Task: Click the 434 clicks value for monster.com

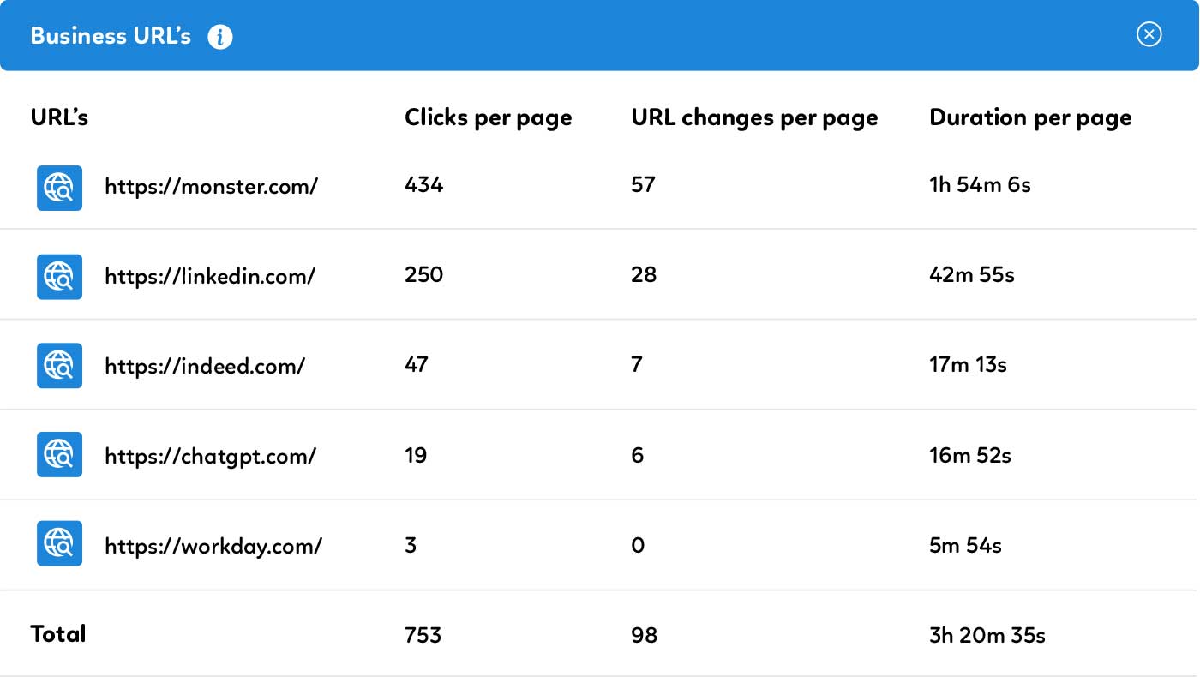Action: click(x=423, y=184)
